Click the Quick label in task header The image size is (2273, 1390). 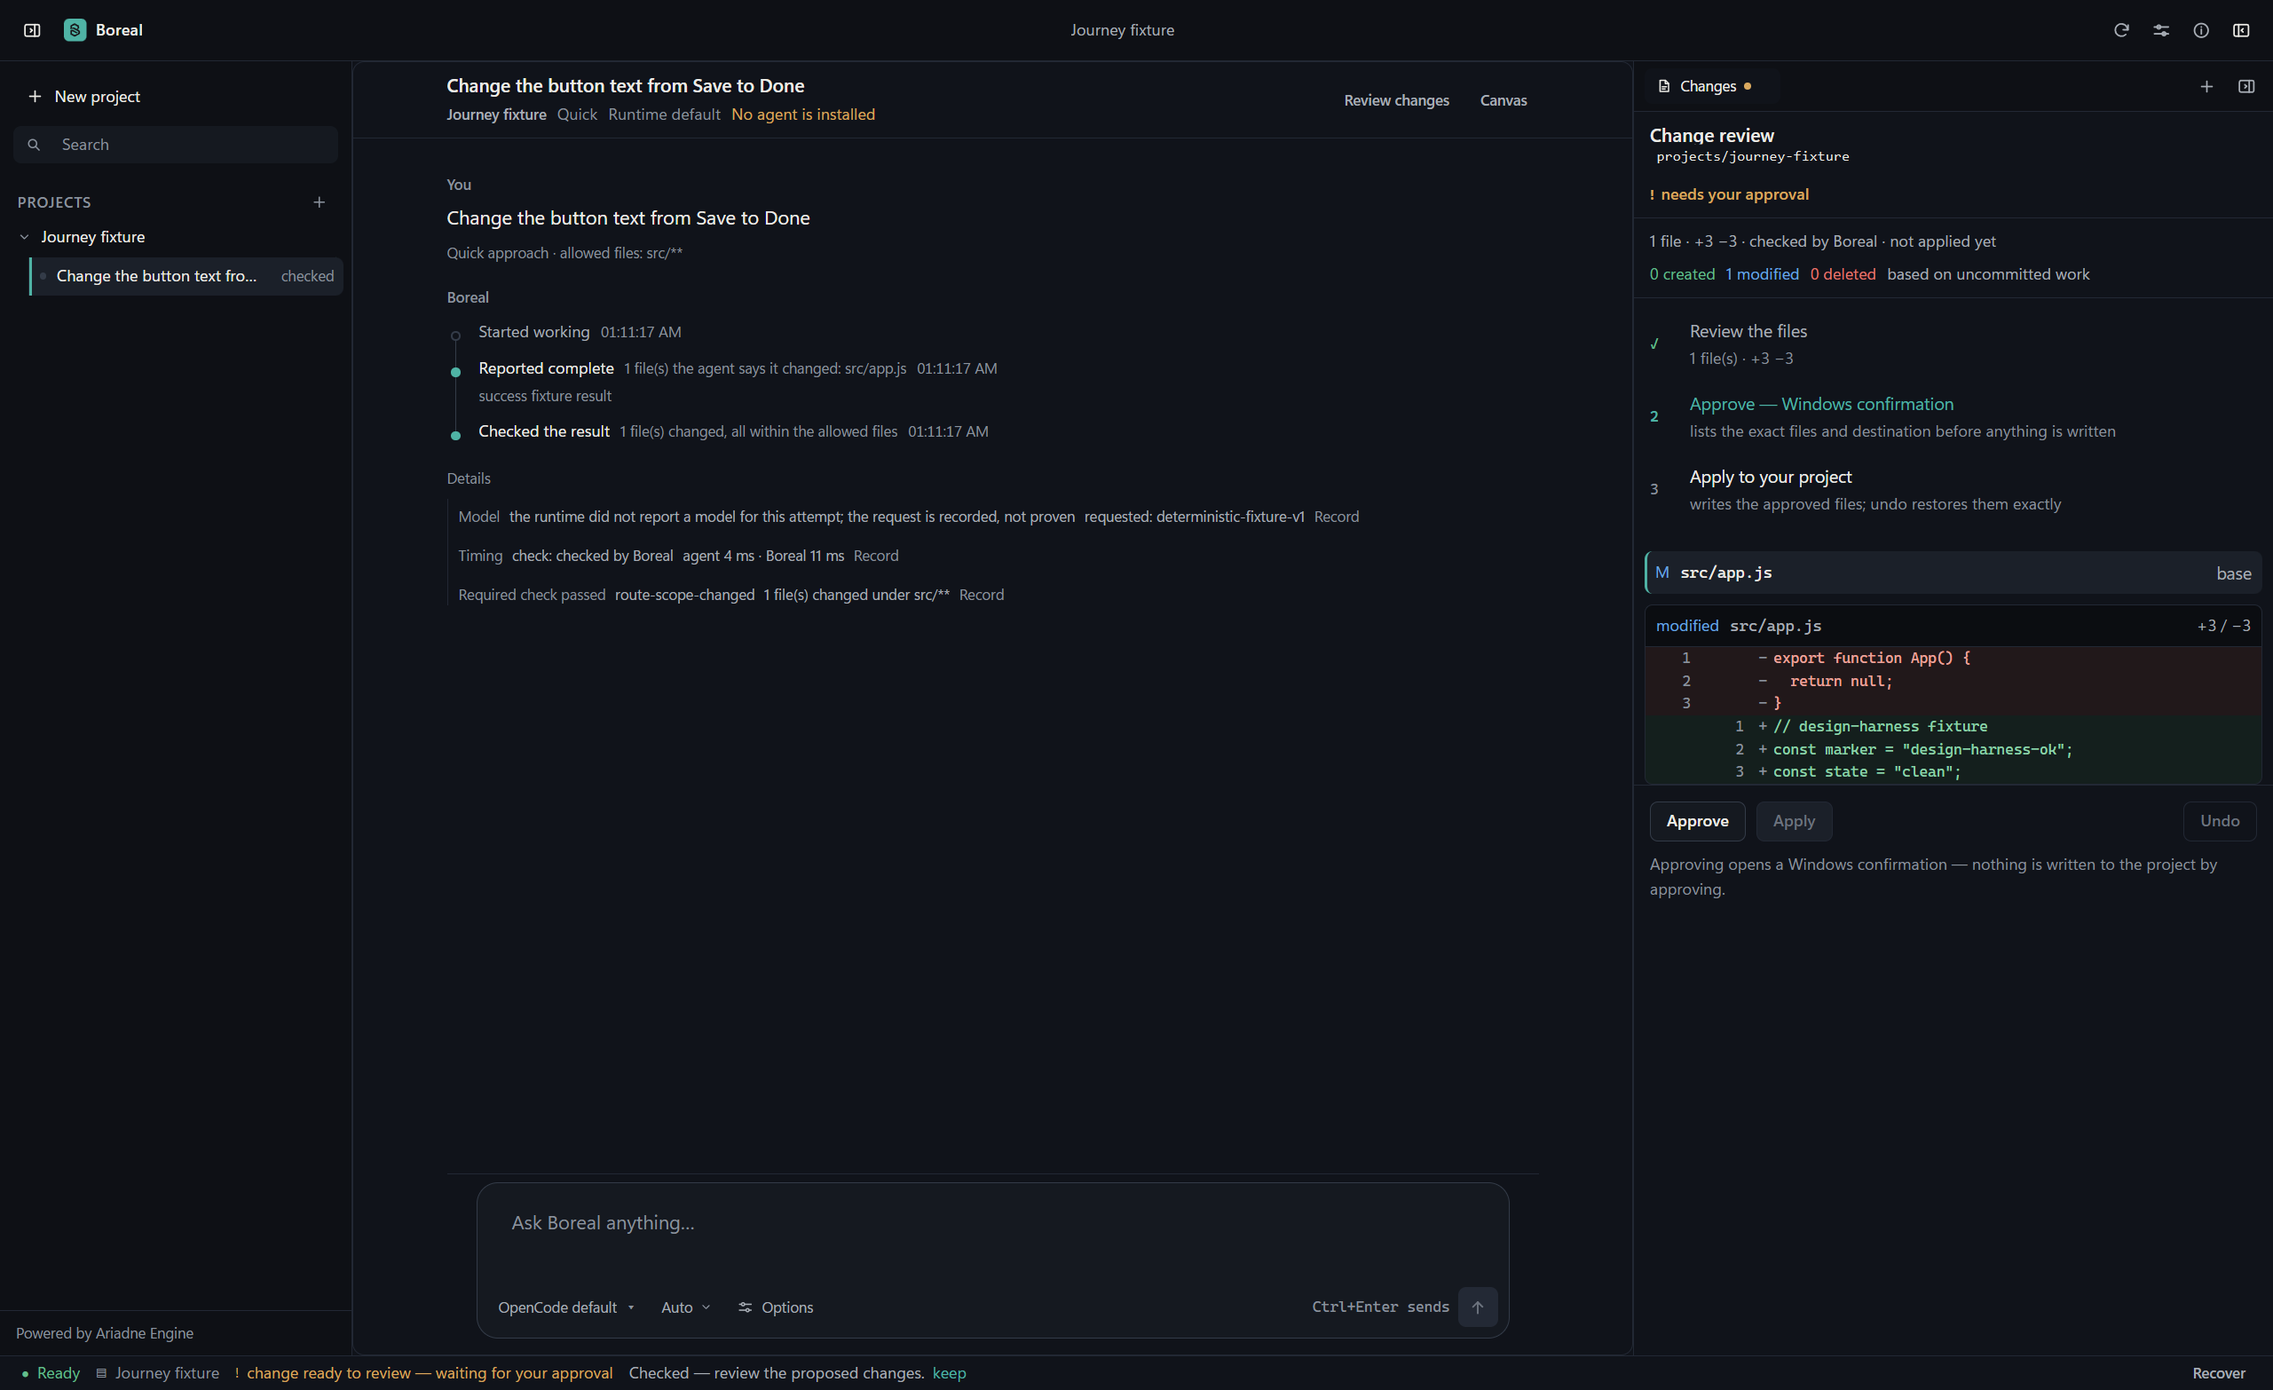(x=577, y=115)
